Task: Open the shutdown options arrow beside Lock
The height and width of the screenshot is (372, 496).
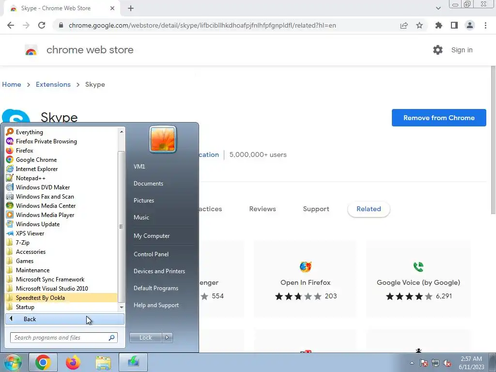Action: pos(167,338)
